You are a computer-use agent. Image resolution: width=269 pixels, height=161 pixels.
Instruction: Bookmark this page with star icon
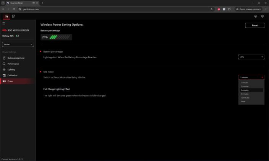212,9
